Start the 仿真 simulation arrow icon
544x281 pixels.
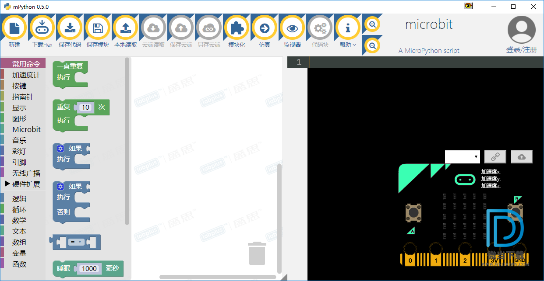pyautogui.click(x=265, y=28)
